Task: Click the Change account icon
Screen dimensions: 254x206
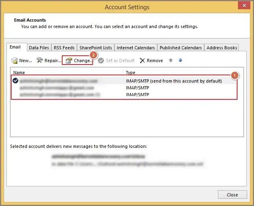Action: pos(69,61)
